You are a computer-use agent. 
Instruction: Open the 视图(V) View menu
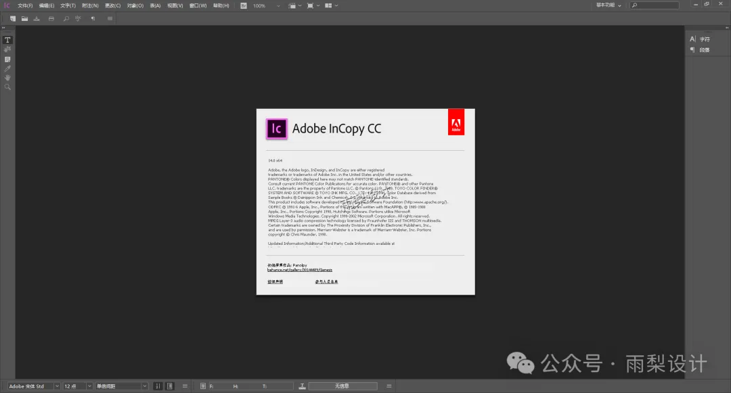pyautogui.click(x=175, y=5)
